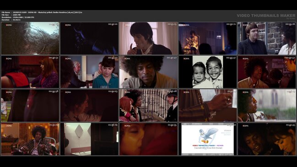
Task: Select the black-and-white children photo thumbnail
Action: [x=208, y=72]
